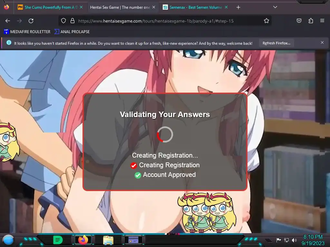Open the green app icon in taskbar
Viewport: 330px width, 247px height.
tap(58, 240)
